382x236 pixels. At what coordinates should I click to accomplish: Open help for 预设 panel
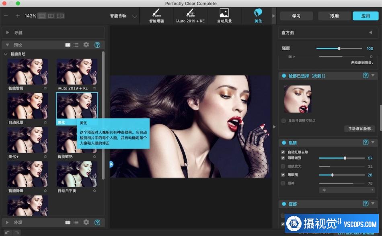coord(97,45)
